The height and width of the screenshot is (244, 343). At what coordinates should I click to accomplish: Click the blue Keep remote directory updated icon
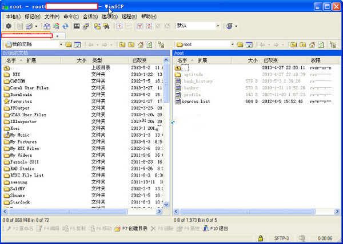pos(65,26)
